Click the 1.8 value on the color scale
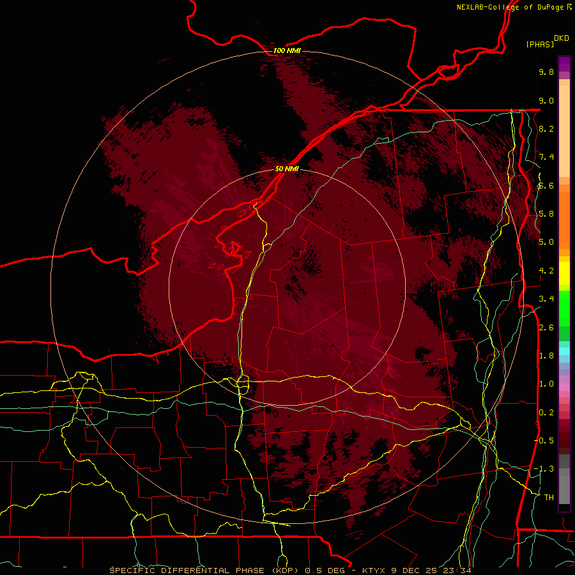575x575 pixels. (x=546, y=356)
